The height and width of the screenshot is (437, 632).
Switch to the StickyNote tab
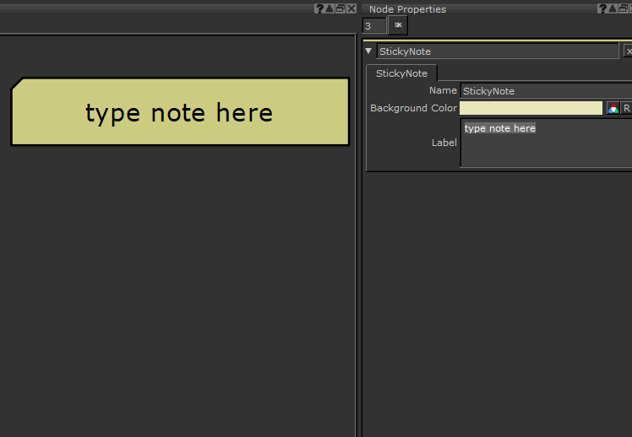[x=401, y=73]
